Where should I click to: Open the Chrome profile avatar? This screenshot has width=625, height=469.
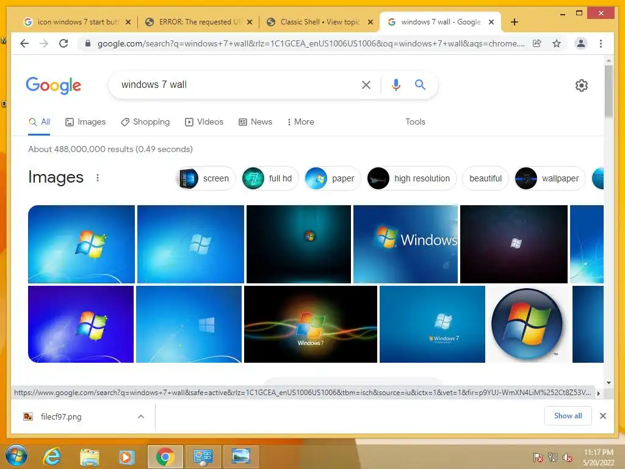pos(581,43)
